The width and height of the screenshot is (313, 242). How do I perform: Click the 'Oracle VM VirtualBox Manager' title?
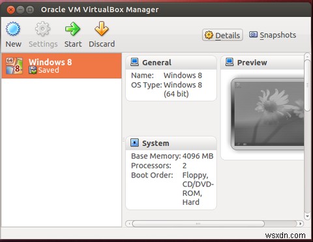(x=100, y=10)
